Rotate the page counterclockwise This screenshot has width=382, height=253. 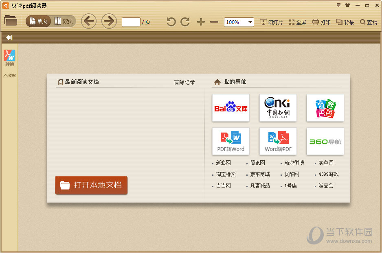(171, 22)
